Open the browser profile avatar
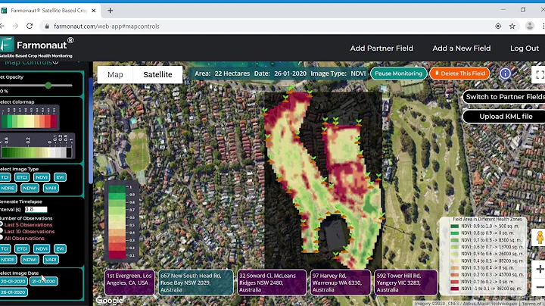This screenshot has height=306, width=545. (530, 26)
